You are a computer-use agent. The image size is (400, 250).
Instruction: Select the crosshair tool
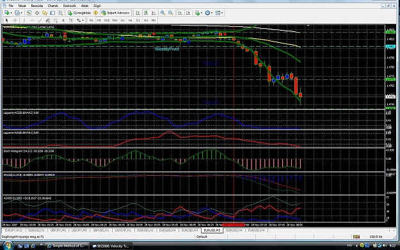(15, 20)
